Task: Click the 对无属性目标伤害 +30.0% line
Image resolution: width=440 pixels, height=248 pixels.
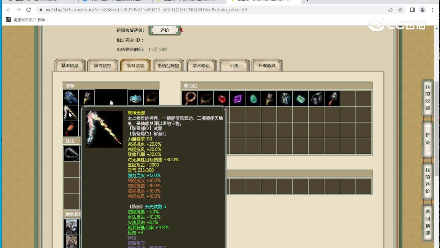Action: (x=153, y=160)
